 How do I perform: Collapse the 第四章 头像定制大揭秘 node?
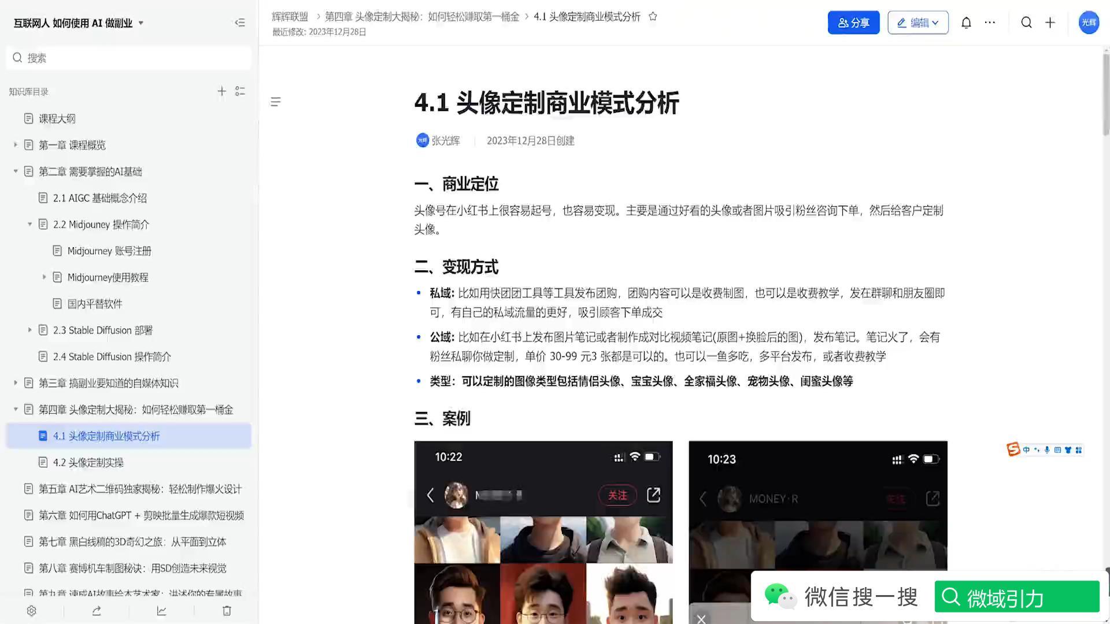pos(16,410)
